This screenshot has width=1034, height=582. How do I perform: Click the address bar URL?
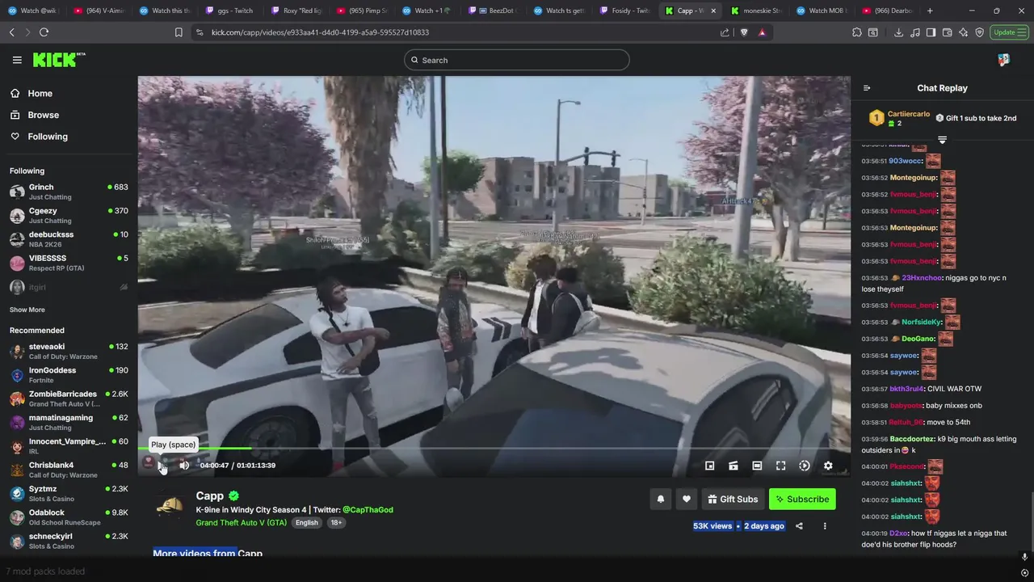320,32
